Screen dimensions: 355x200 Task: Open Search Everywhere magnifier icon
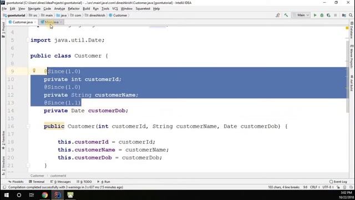tap(351, 15)
